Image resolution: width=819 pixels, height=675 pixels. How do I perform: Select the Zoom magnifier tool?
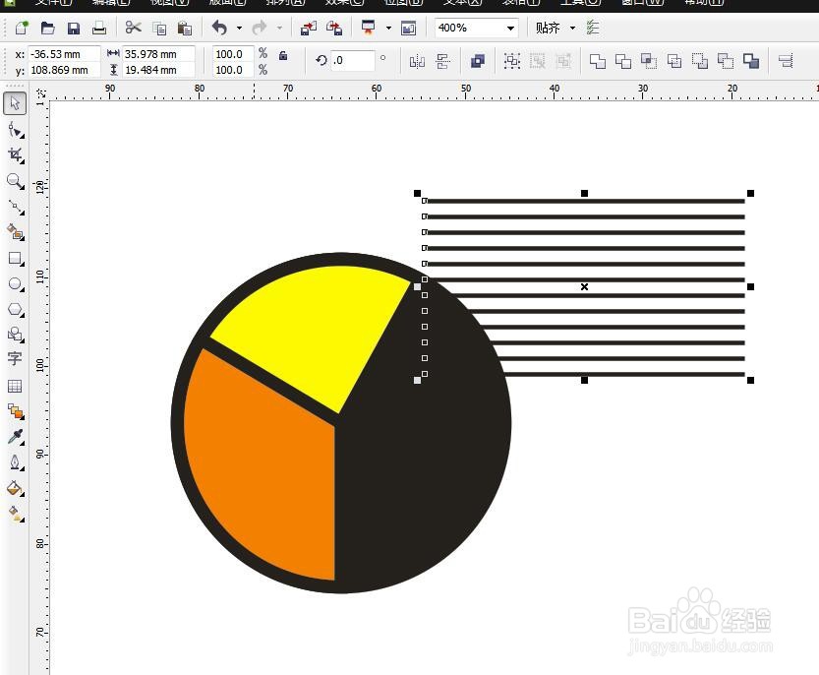(x=15, y=181)
